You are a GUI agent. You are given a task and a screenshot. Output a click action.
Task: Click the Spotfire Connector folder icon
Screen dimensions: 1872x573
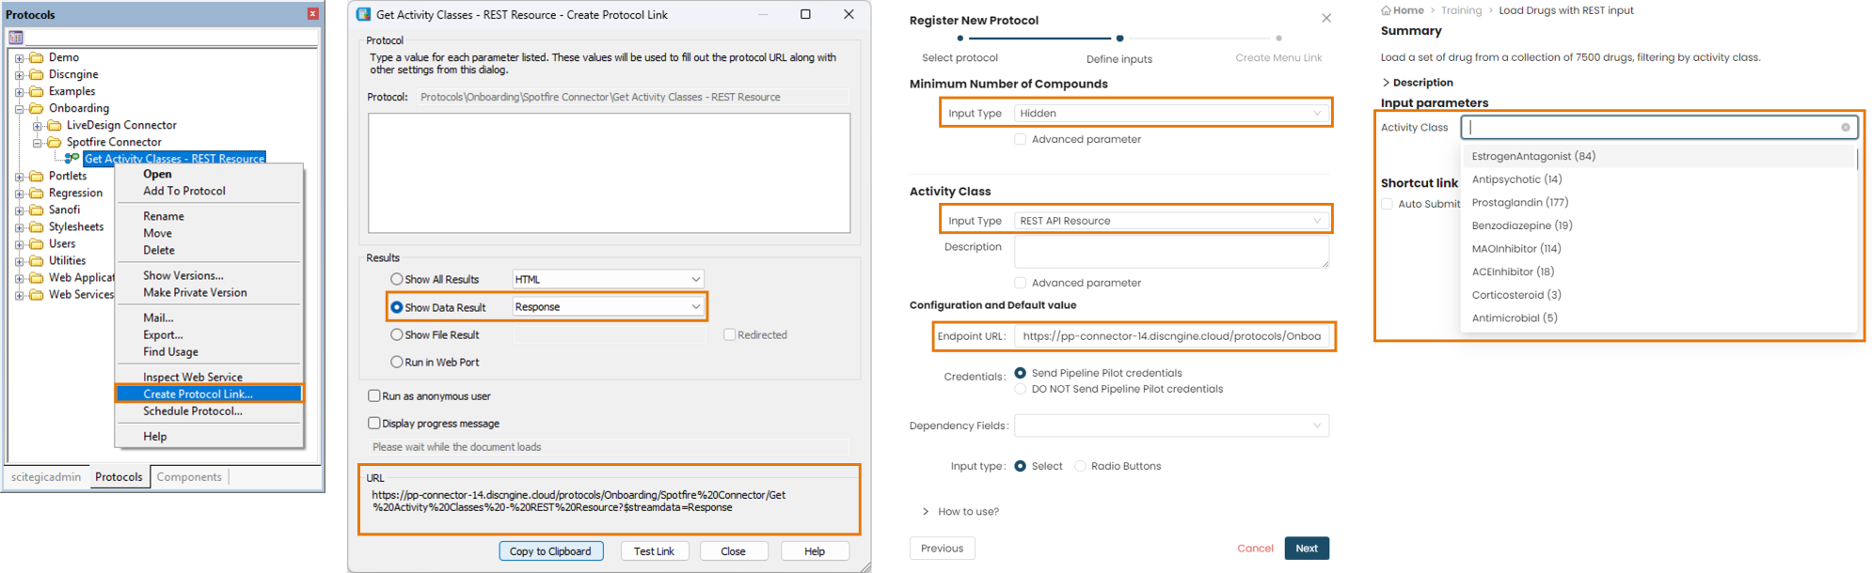point(55,142)
